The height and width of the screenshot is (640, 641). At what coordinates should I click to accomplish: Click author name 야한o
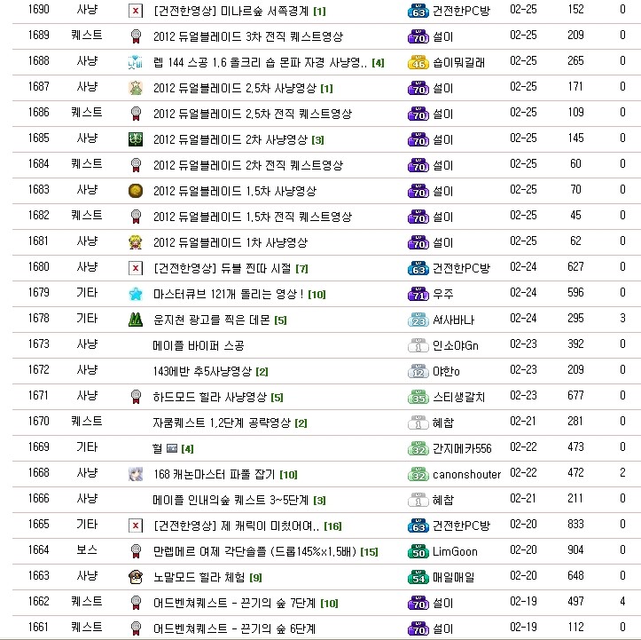click(446, 371)
